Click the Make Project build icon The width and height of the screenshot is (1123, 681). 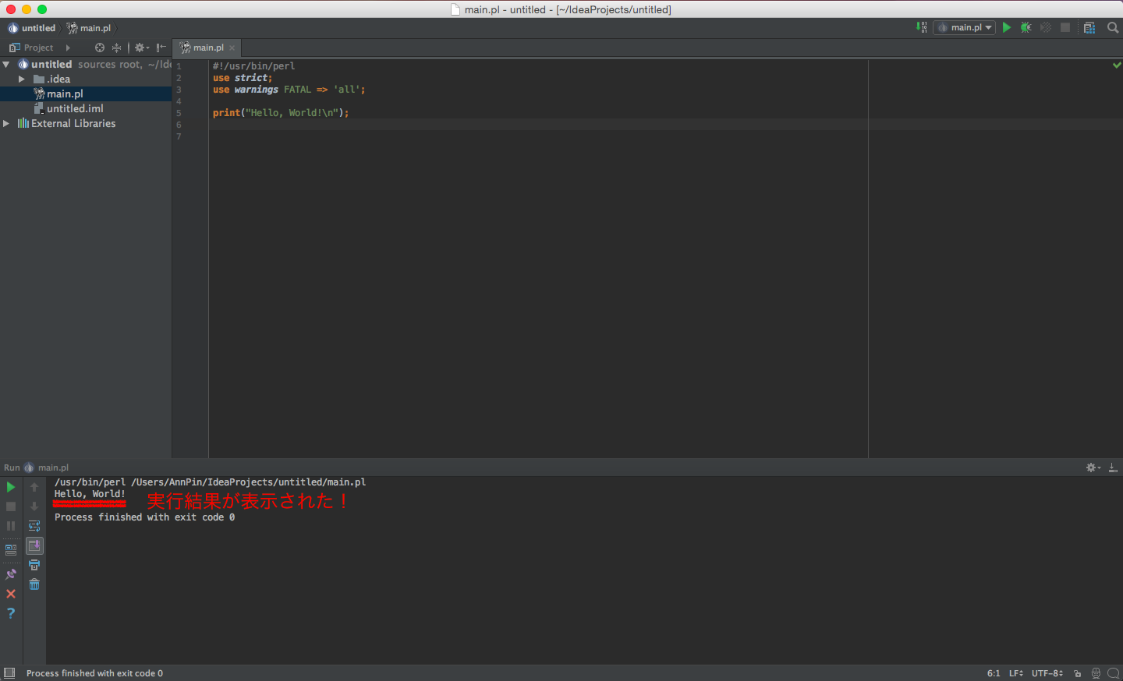tap(922, 27)
